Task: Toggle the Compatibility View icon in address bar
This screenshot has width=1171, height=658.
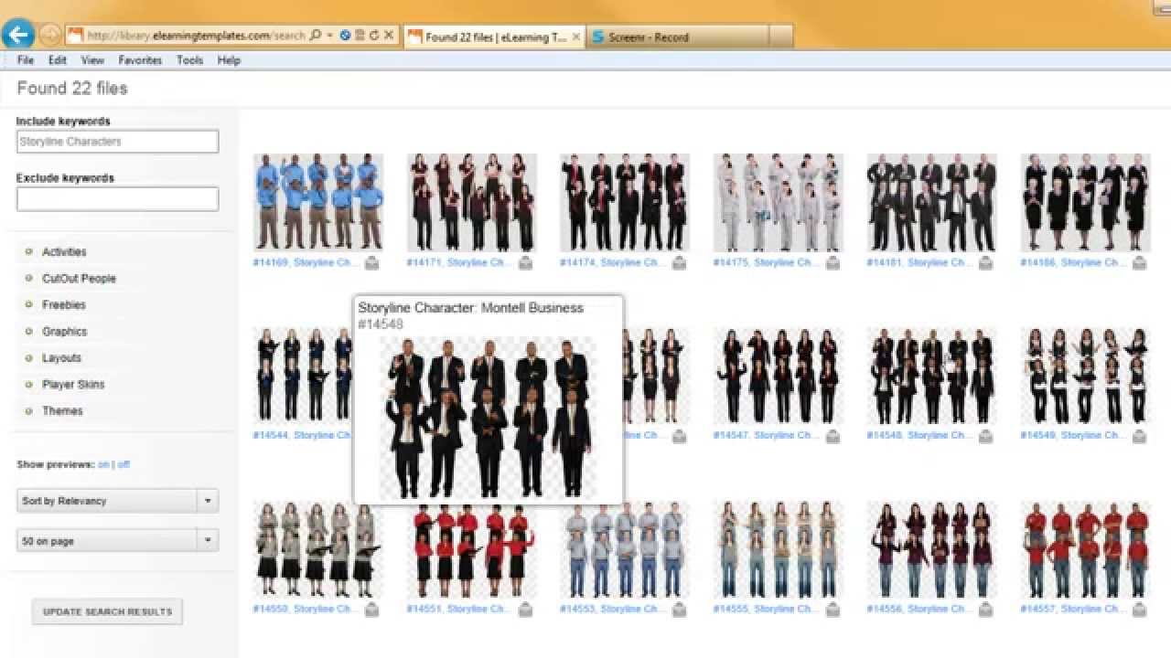Action: point(345,36)
